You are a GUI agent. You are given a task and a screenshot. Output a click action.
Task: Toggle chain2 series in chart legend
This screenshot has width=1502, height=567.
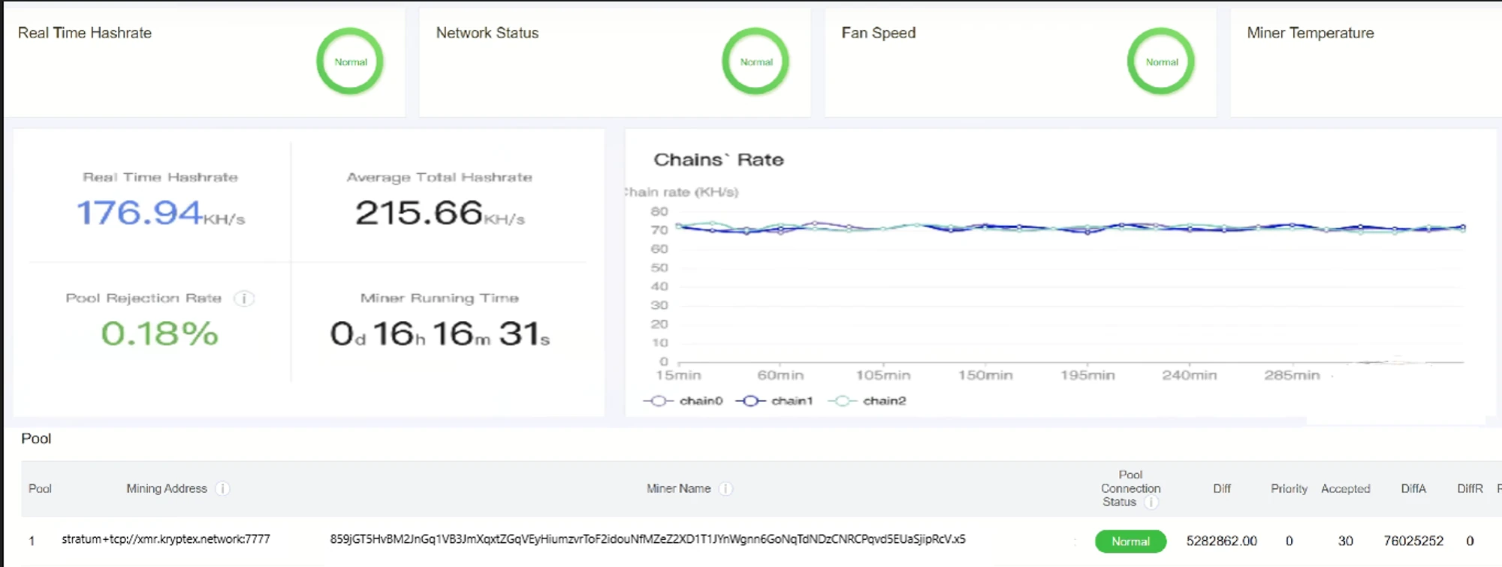tap(867, 400)
